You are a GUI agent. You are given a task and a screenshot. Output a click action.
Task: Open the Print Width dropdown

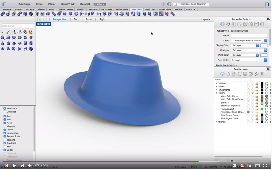[249, 60]
